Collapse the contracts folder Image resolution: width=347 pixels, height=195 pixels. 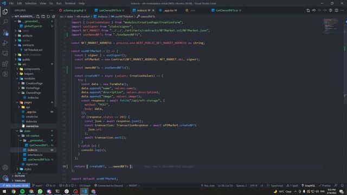[28, 45]
